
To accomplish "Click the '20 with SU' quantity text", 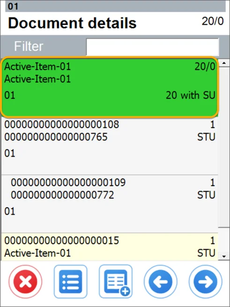I will click(191, 95).
